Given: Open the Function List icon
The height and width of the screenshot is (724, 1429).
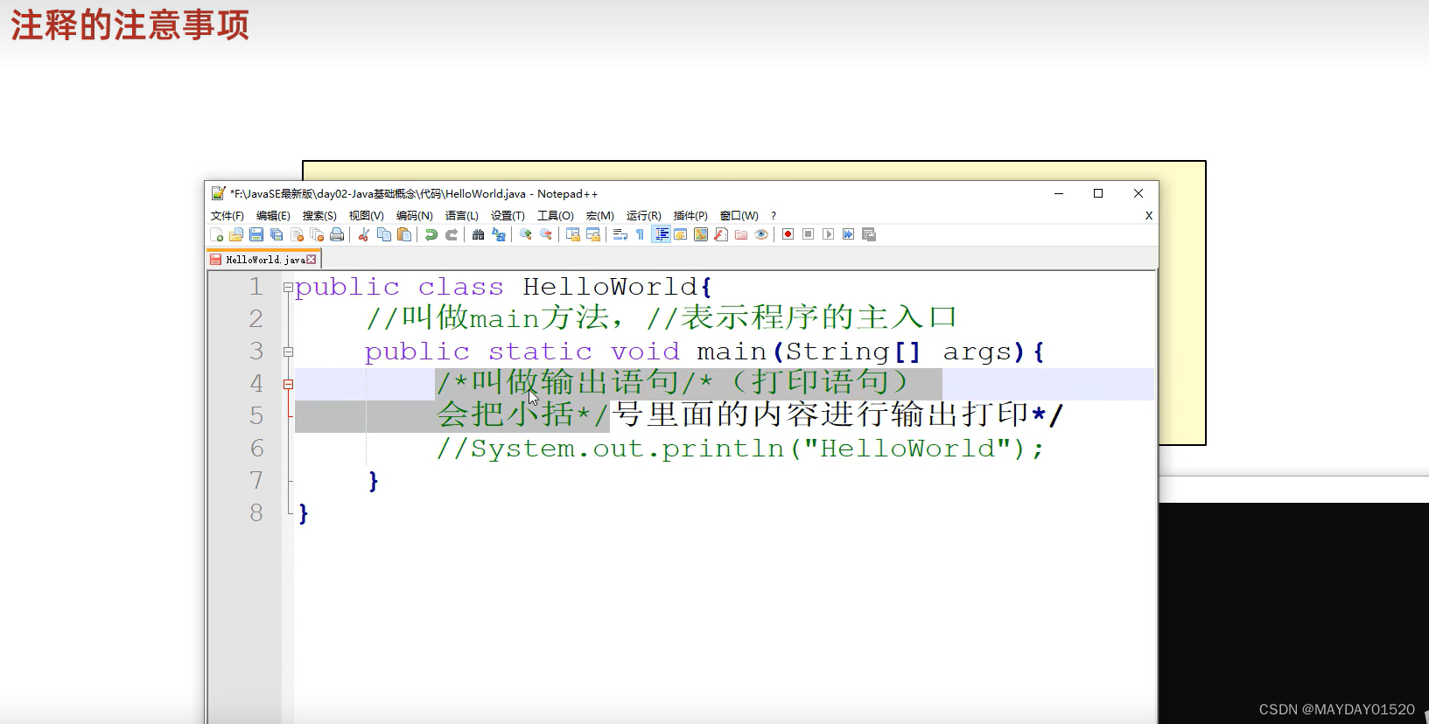Looking at the screenshot, I should coord(720,234).
